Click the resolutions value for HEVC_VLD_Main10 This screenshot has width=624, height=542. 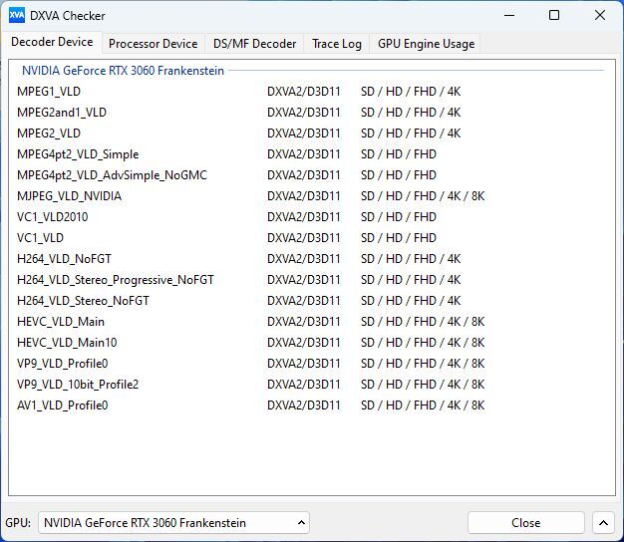pos(423,343)
